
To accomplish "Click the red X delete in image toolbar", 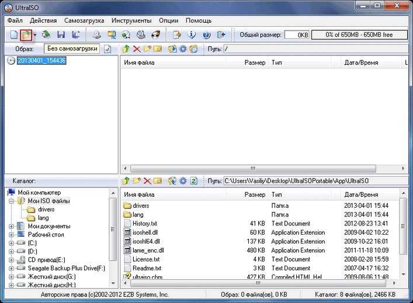I will (137, 48).
